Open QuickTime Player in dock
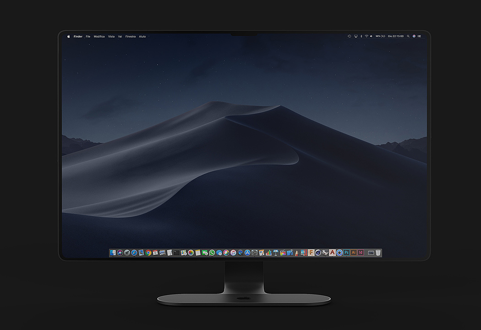The image size is (481, 330). 240,253
